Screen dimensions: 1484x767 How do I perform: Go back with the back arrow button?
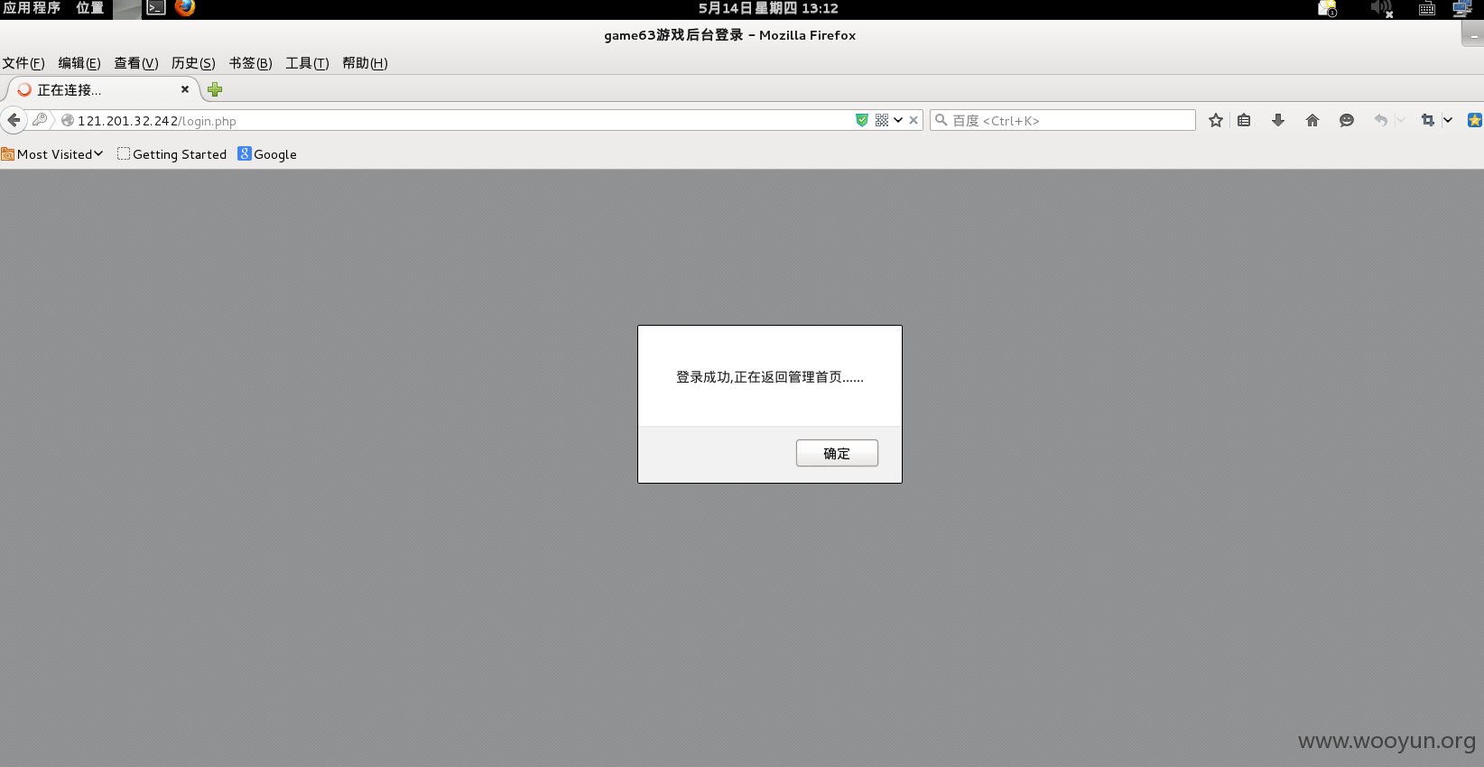coord(14,120)
